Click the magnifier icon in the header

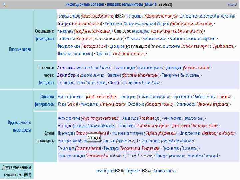point(5,5)
